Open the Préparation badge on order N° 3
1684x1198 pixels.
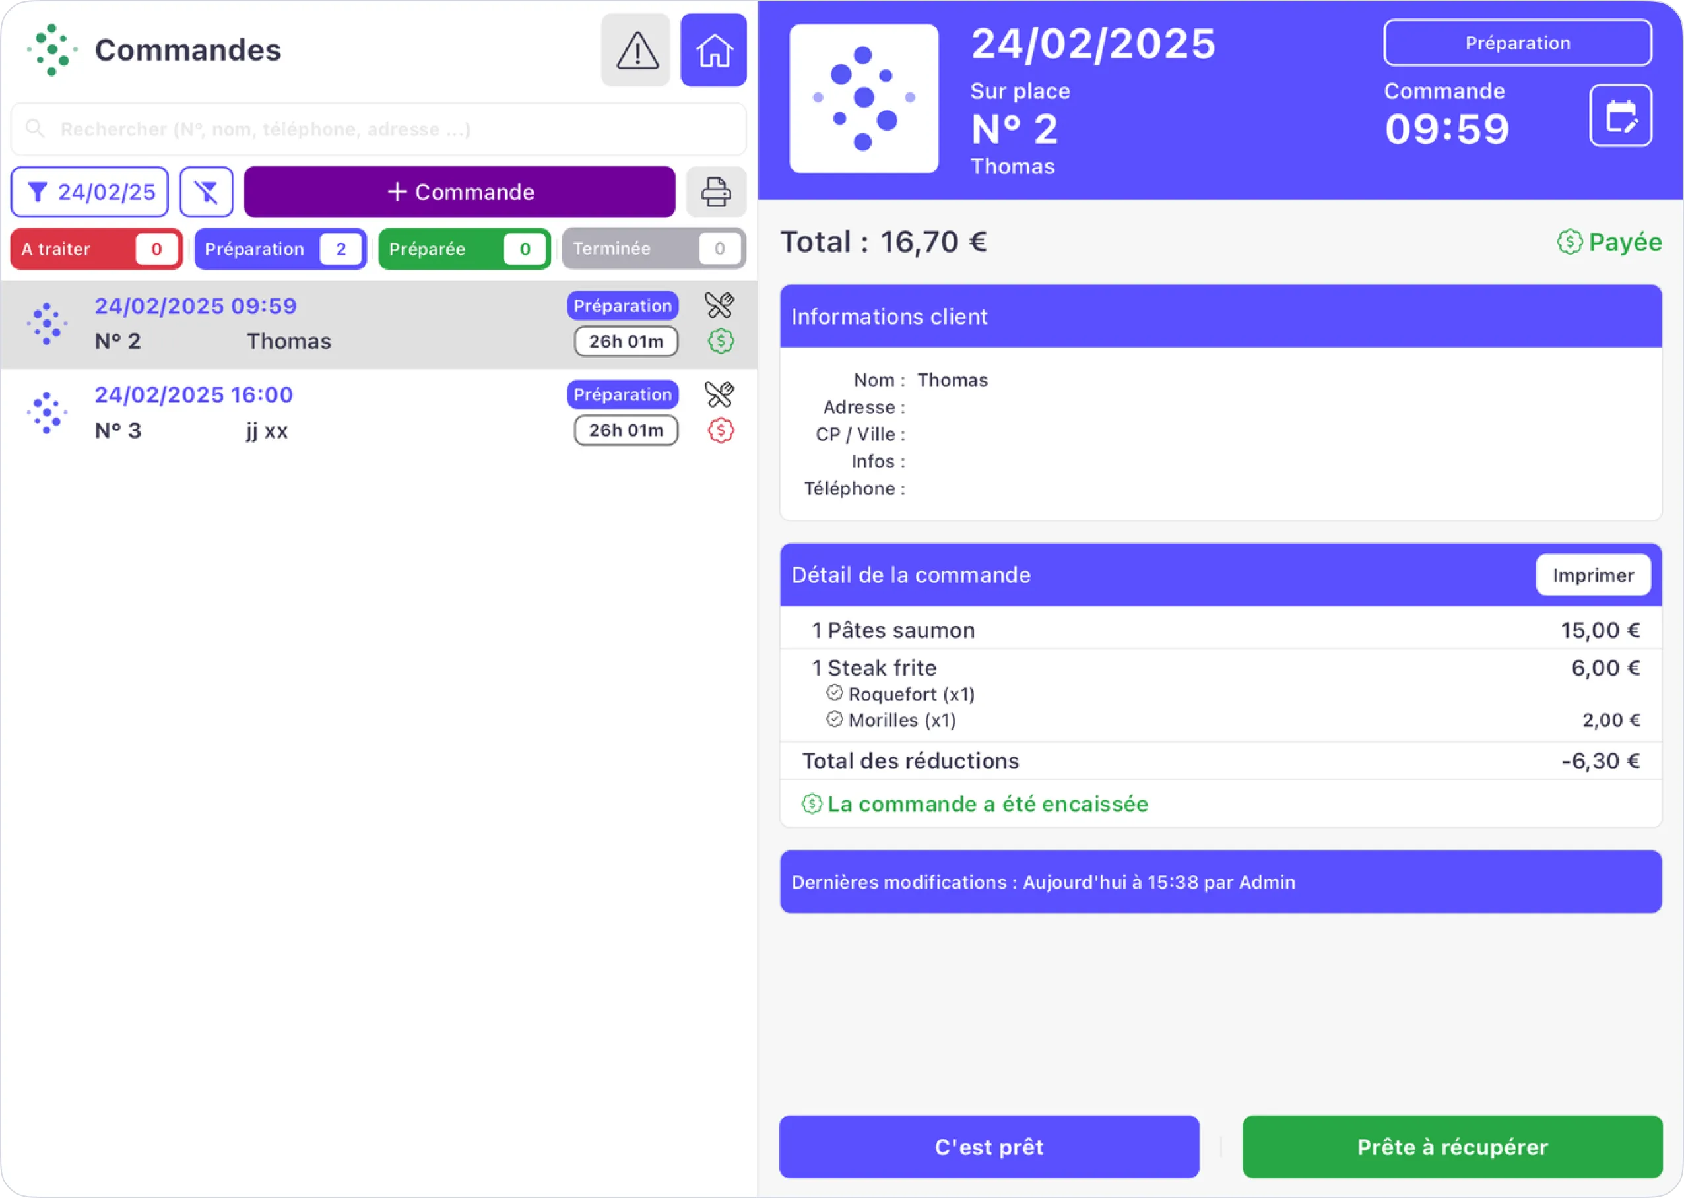(622, 394)
